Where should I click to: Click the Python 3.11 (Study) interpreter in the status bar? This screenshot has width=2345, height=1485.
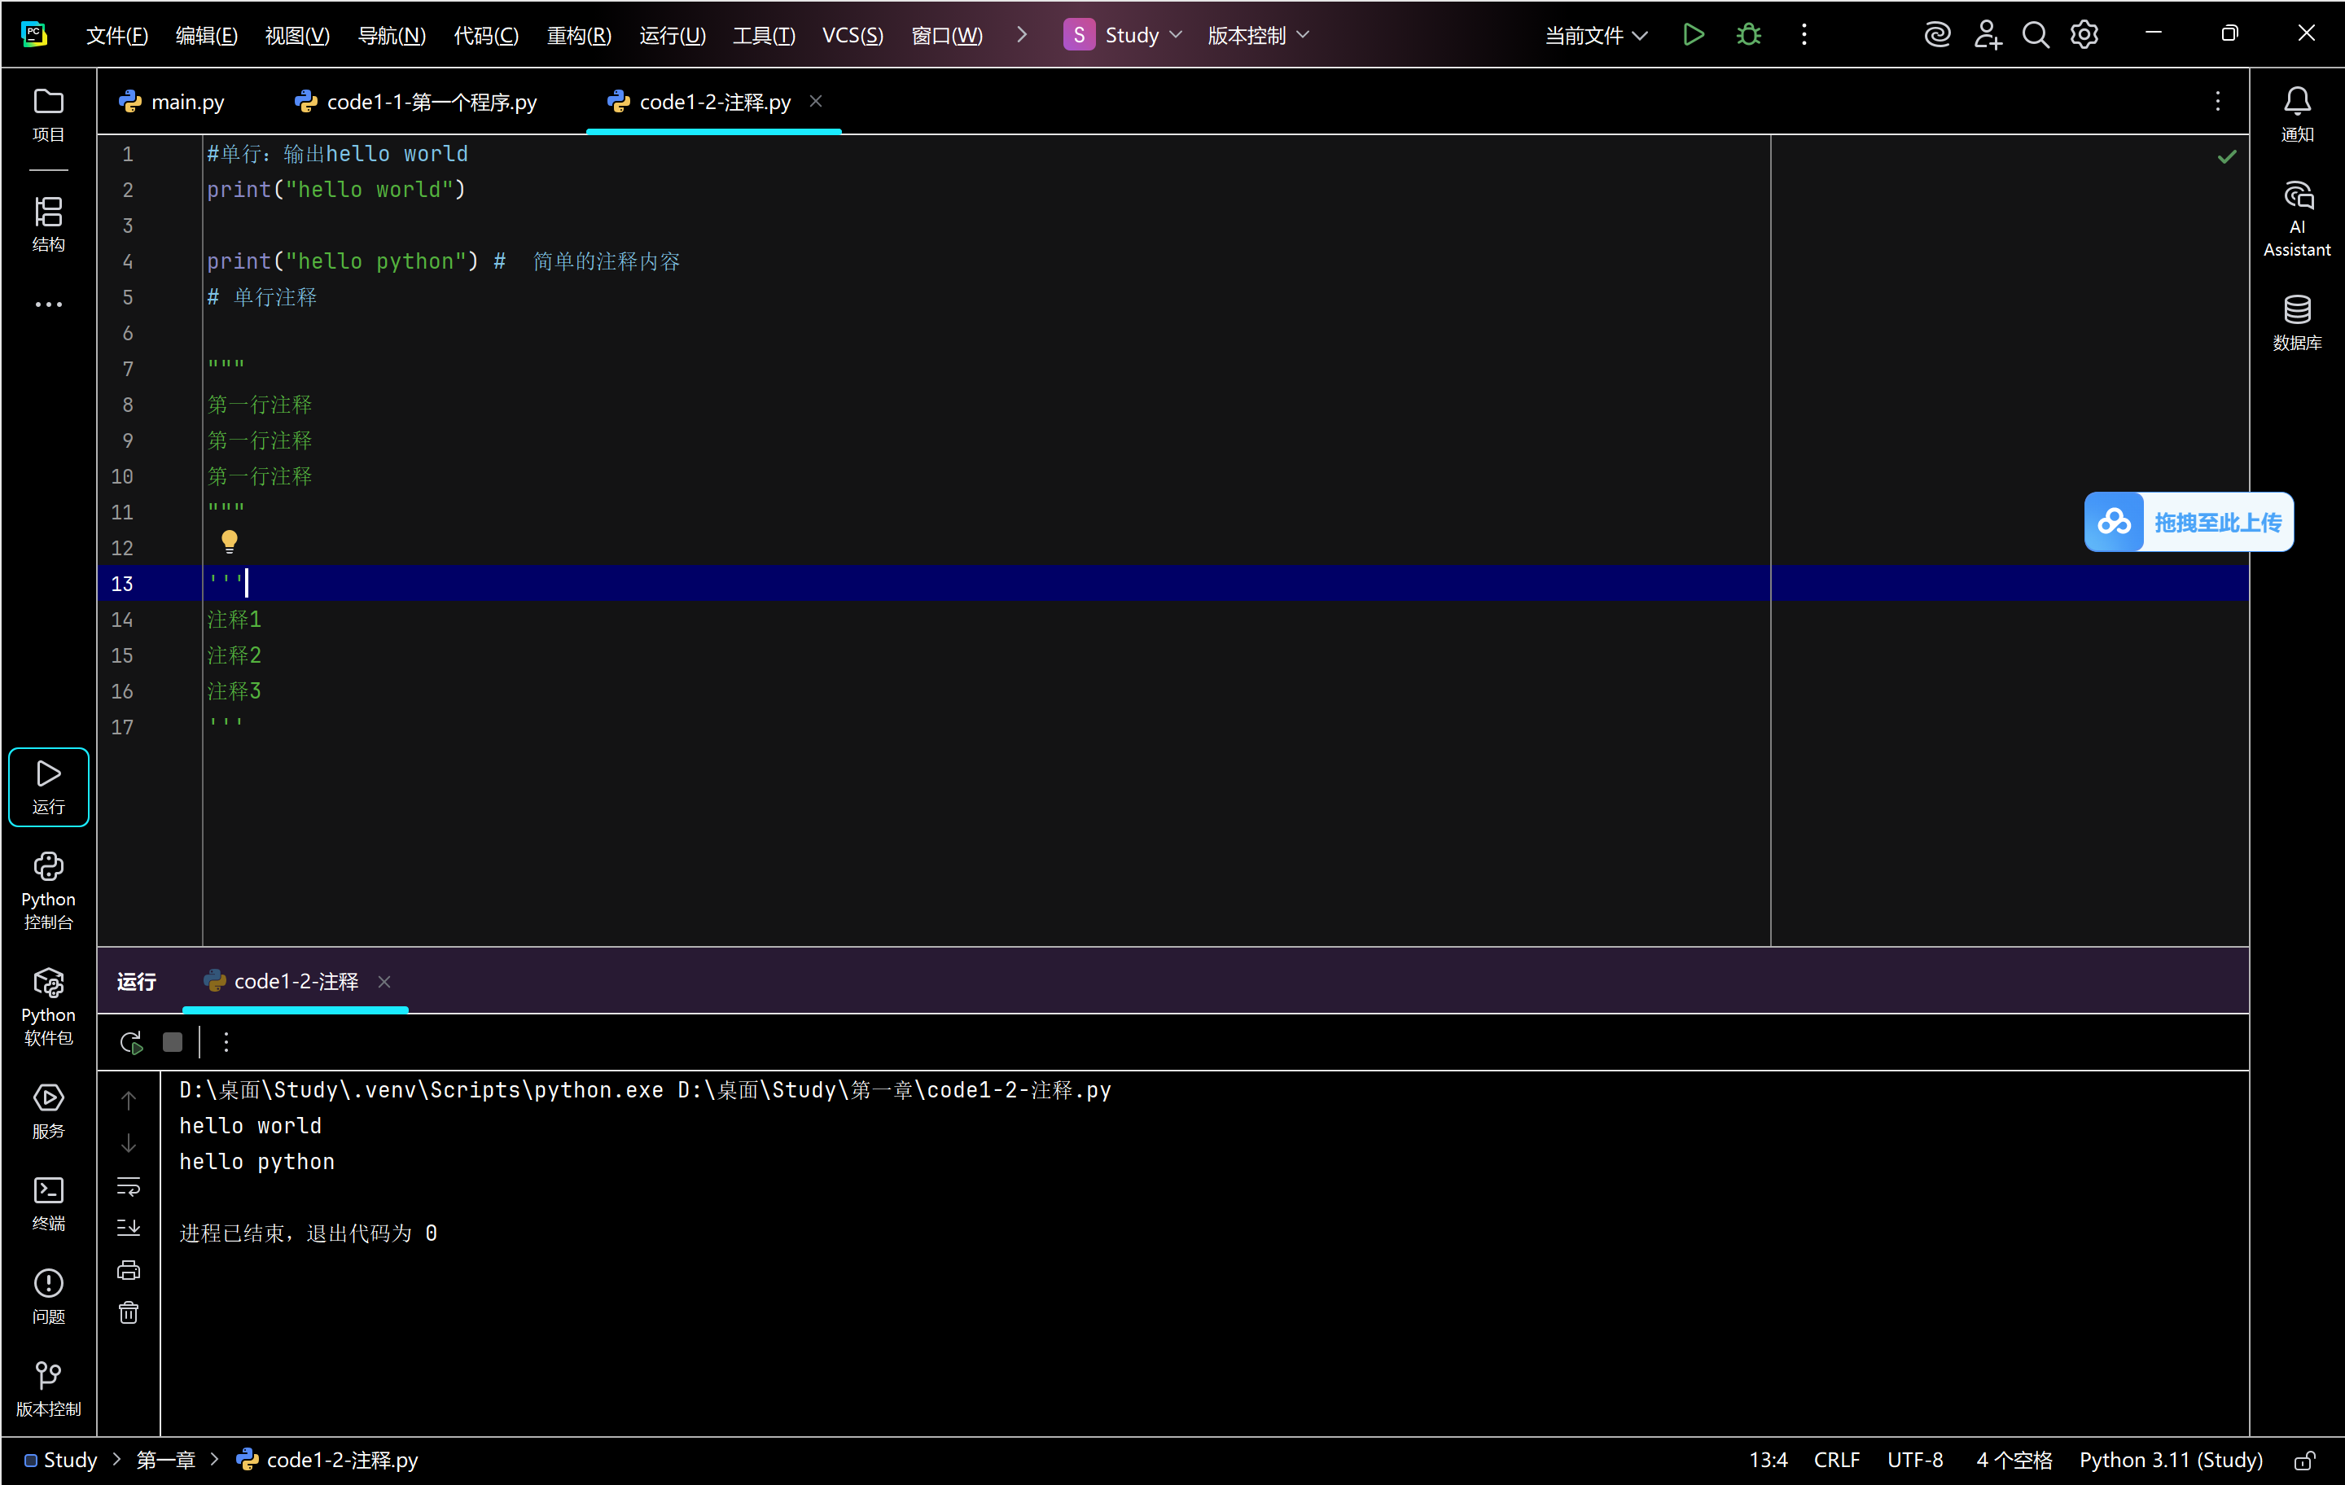pos(2170,1460)
